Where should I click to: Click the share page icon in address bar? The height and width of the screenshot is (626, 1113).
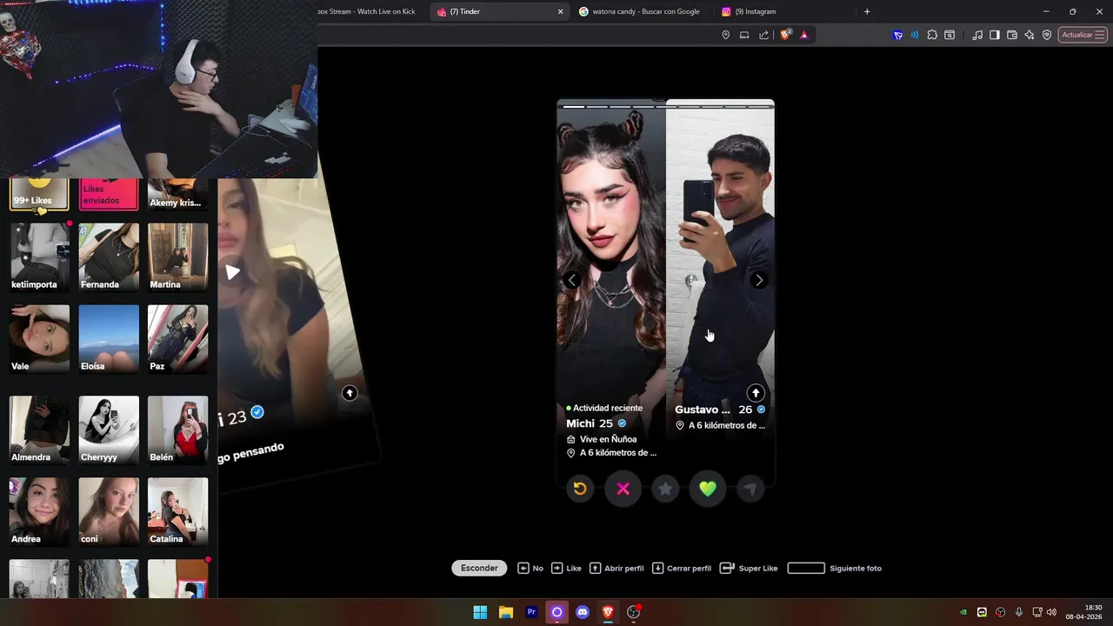pos(763,35)
